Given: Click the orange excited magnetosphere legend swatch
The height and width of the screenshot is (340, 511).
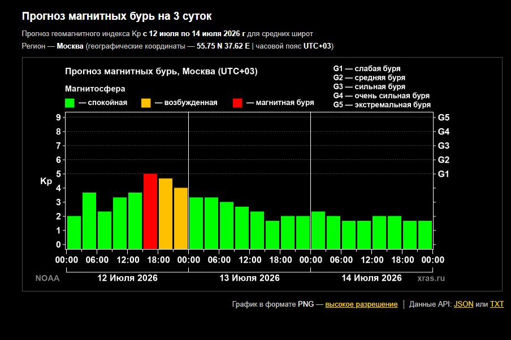Looking at the screenshot, I should (x=146, y=103).
